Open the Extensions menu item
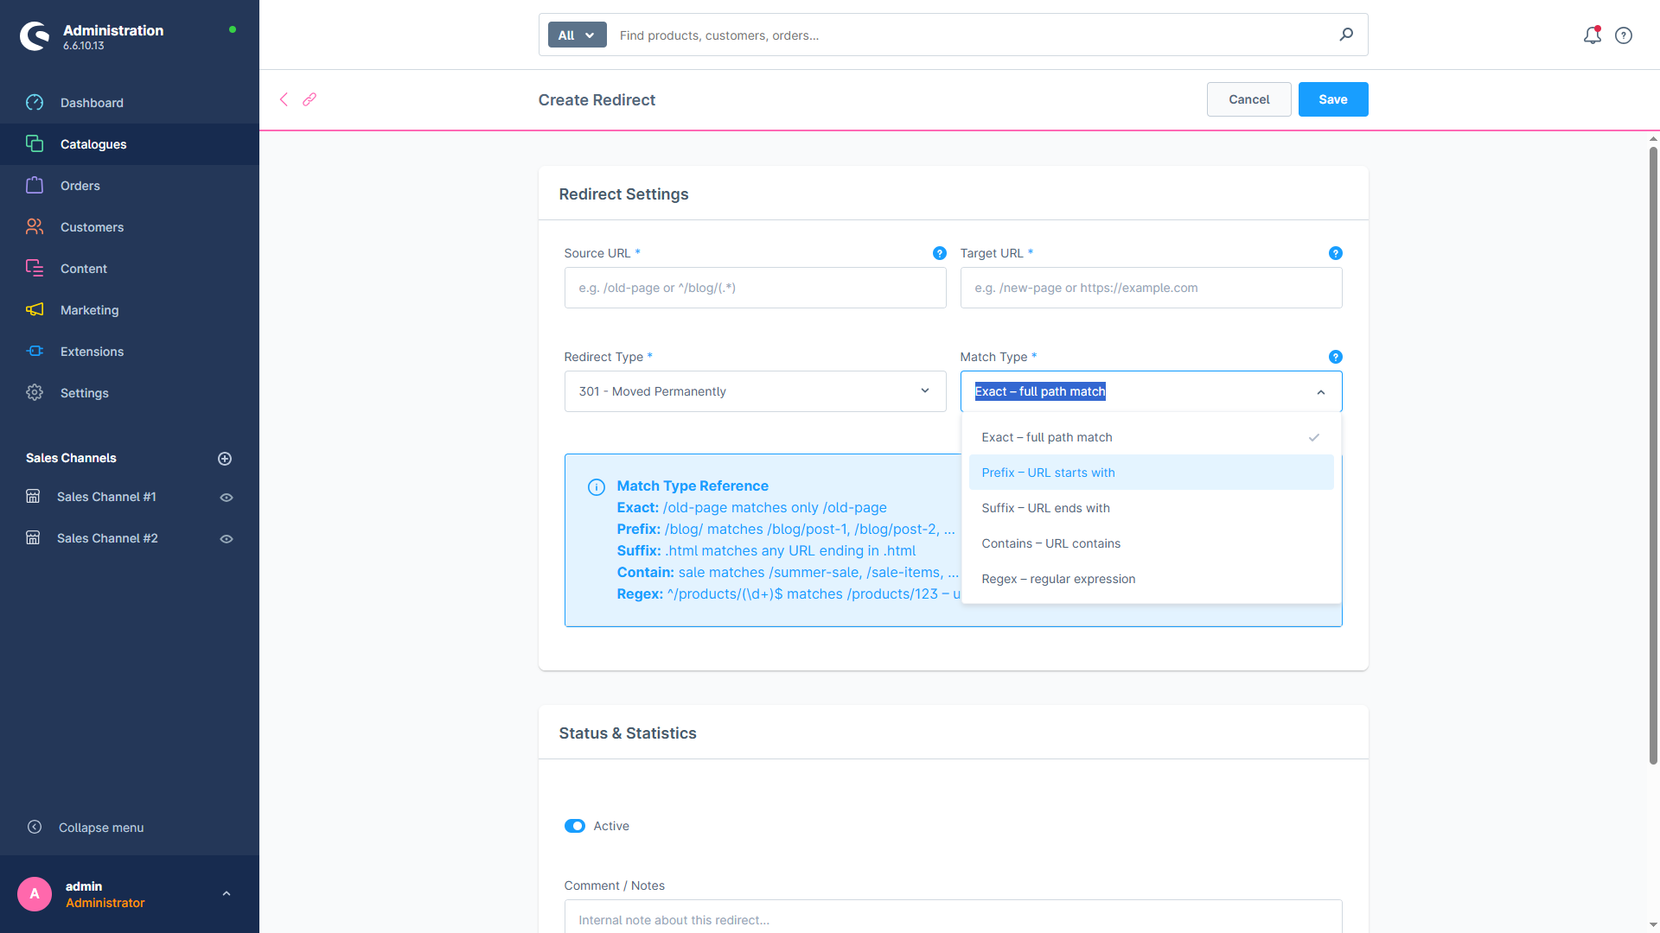 click(130, 352)
